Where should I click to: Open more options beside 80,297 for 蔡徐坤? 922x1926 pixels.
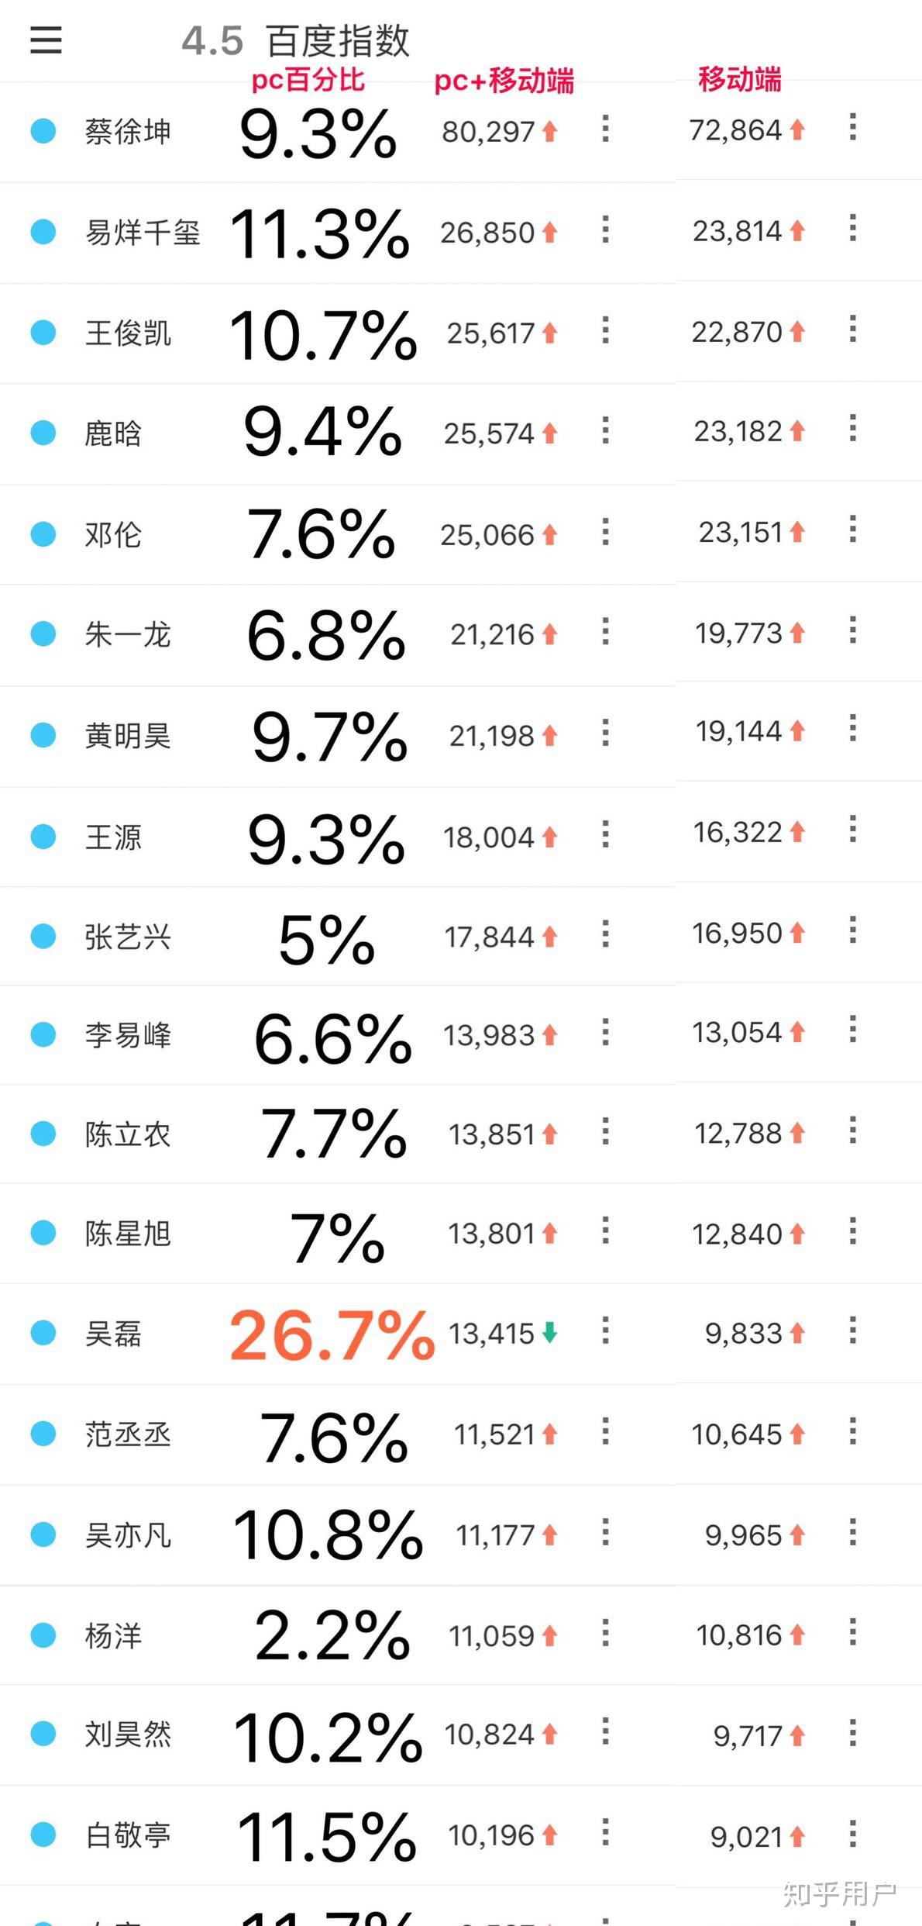click(x=605, y=129)
